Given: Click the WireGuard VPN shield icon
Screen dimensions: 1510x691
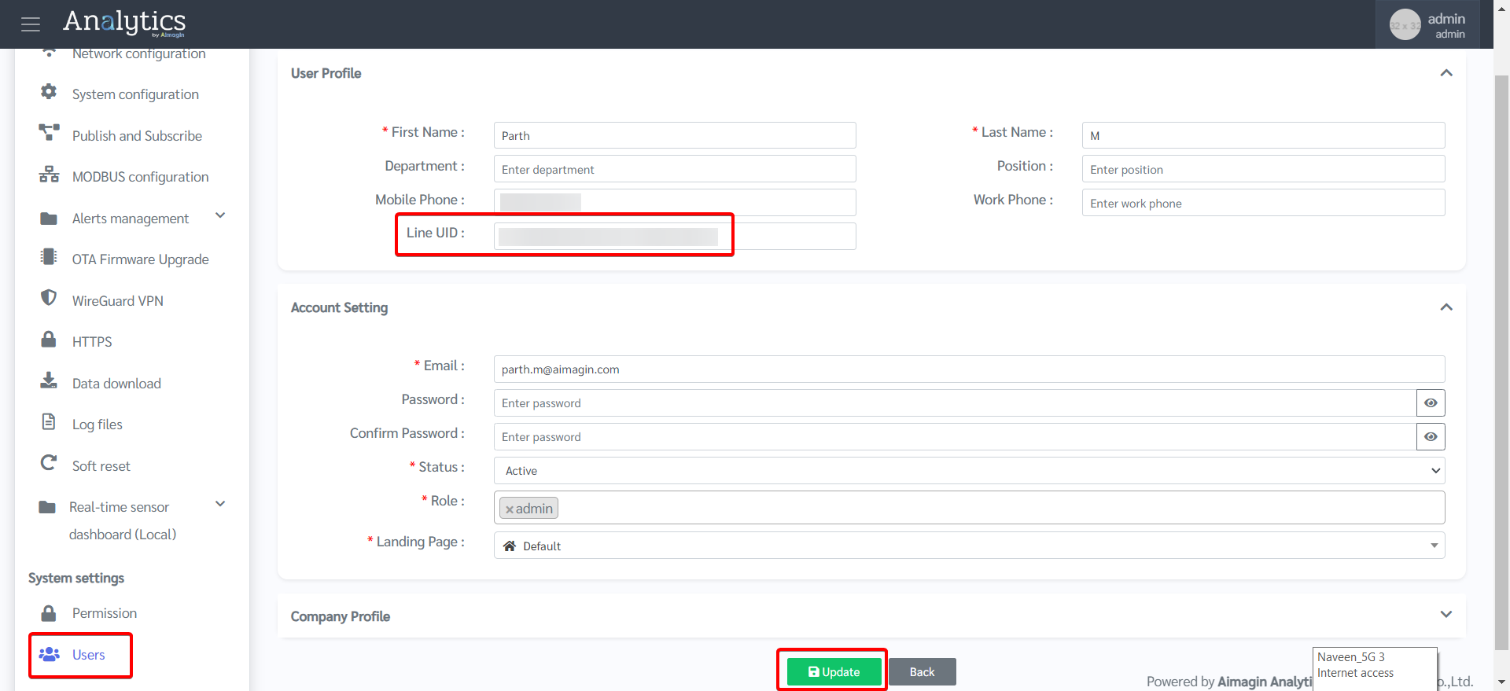Looking at the screenshot, I should coord(49,298).
